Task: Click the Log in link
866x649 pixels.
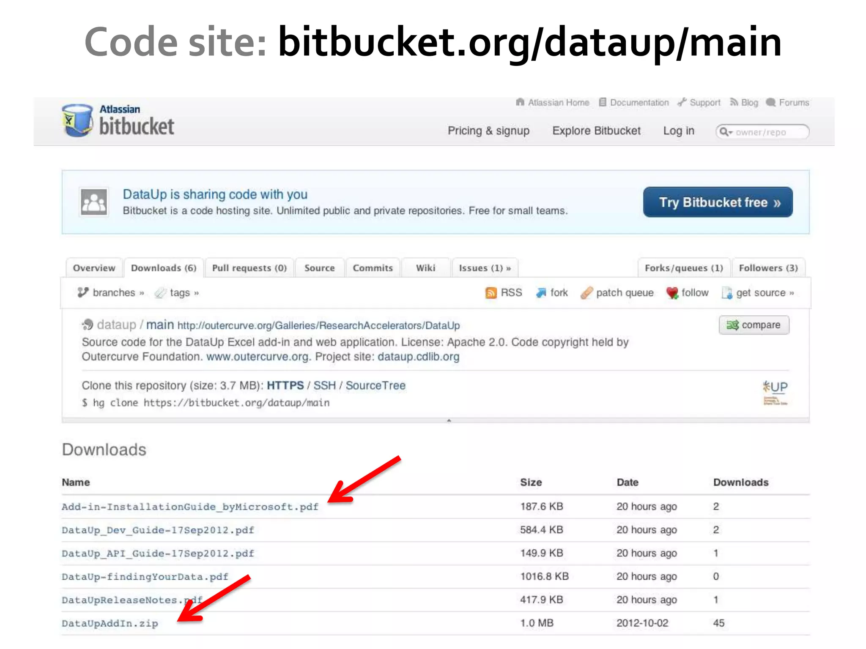Action: tap(679, 131)
